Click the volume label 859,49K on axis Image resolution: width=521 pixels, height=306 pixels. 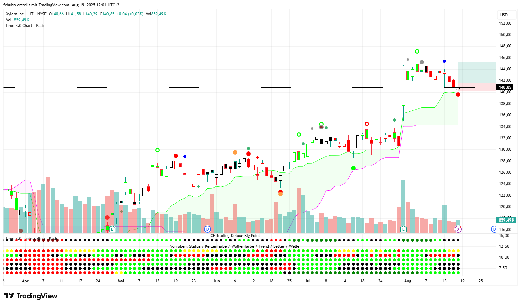coord(506,220)
